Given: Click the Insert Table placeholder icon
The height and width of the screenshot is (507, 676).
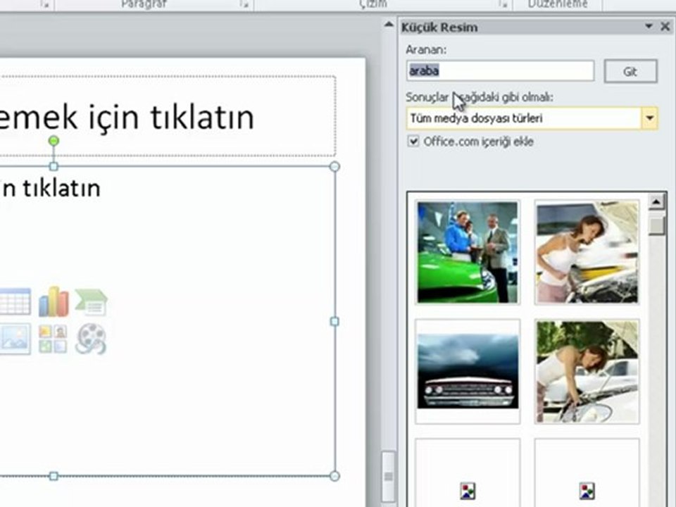Looking at the screenshot, I should (x=15, y=301).
